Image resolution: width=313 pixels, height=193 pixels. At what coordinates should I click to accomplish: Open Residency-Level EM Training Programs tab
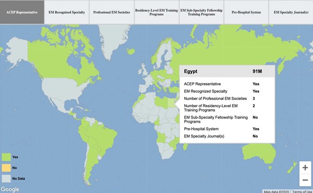(x=156, y=12)
